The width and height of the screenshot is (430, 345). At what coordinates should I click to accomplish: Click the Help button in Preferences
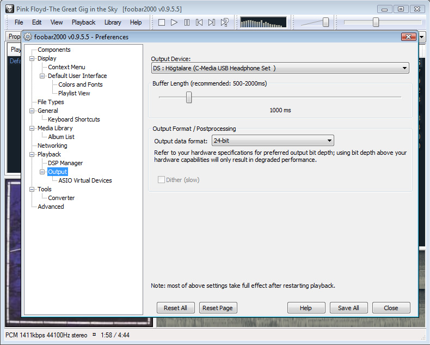306,307
